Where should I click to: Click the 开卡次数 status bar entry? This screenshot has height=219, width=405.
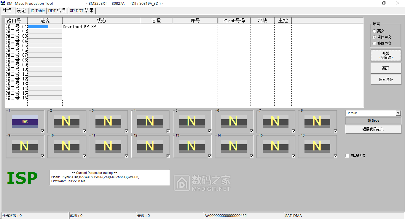click(34, 216)
